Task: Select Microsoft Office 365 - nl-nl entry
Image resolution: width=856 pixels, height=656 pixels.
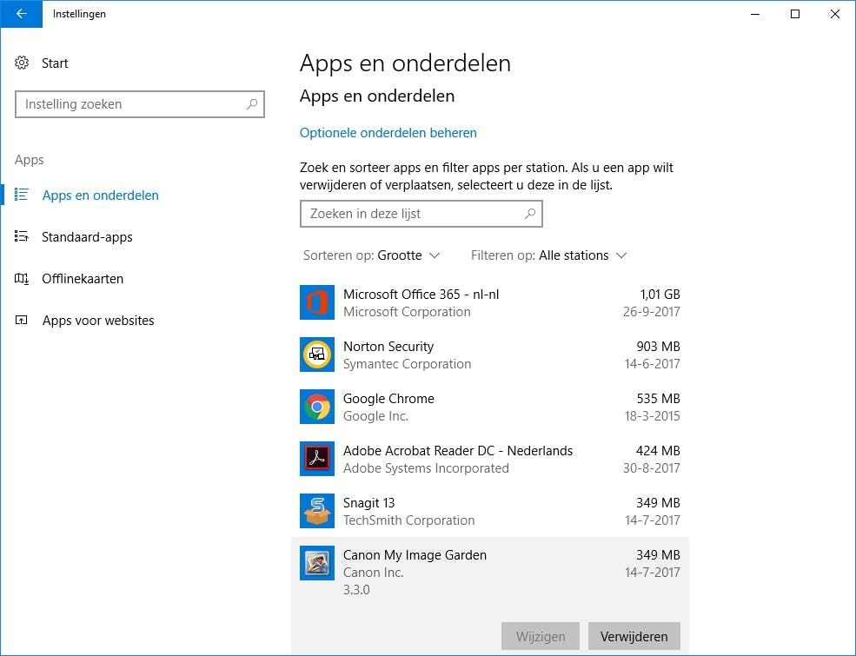Action: click(x=490, y=302)
